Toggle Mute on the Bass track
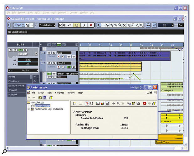The height and width of the screenshot is (156, 194). click(49, 53)
